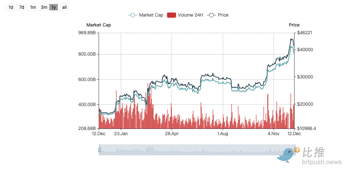349x172 pixels.
Task: Toggle Price series via legend label
Action: [223, 15]
